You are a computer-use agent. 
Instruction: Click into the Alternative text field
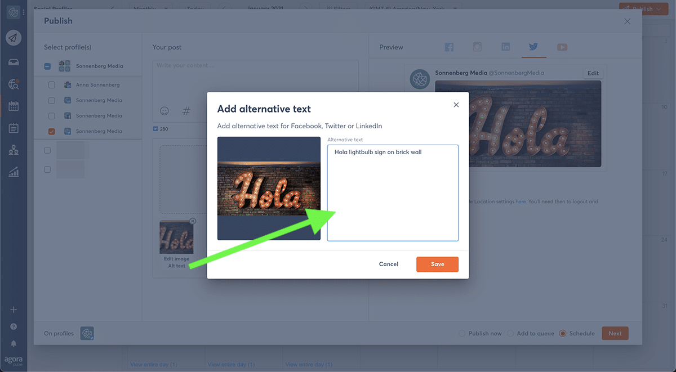pos(393,193)
